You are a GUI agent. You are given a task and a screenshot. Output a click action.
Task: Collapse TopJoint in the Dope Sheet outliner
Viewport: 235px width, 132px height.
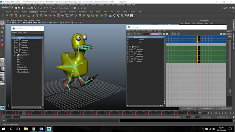click(130, 47)
